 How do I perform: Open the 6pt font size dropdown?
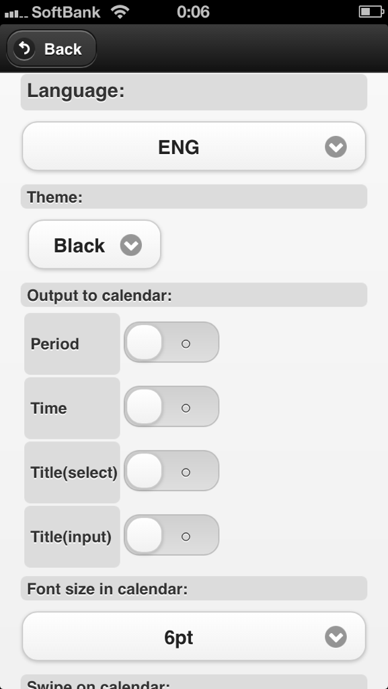(x=194, y=637)
